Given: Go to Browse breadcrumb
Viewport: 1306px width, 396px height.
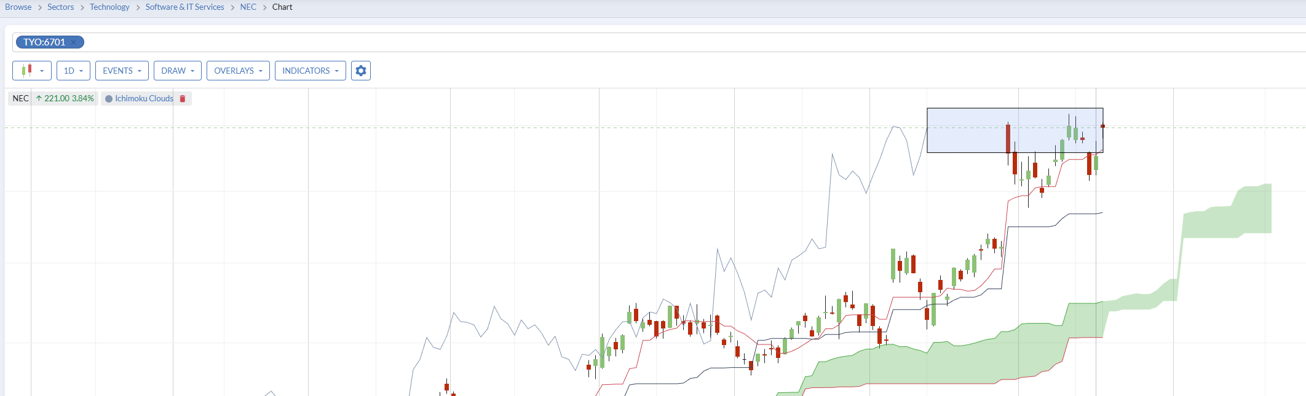Looking at the screenshot, I should point(18,7).
